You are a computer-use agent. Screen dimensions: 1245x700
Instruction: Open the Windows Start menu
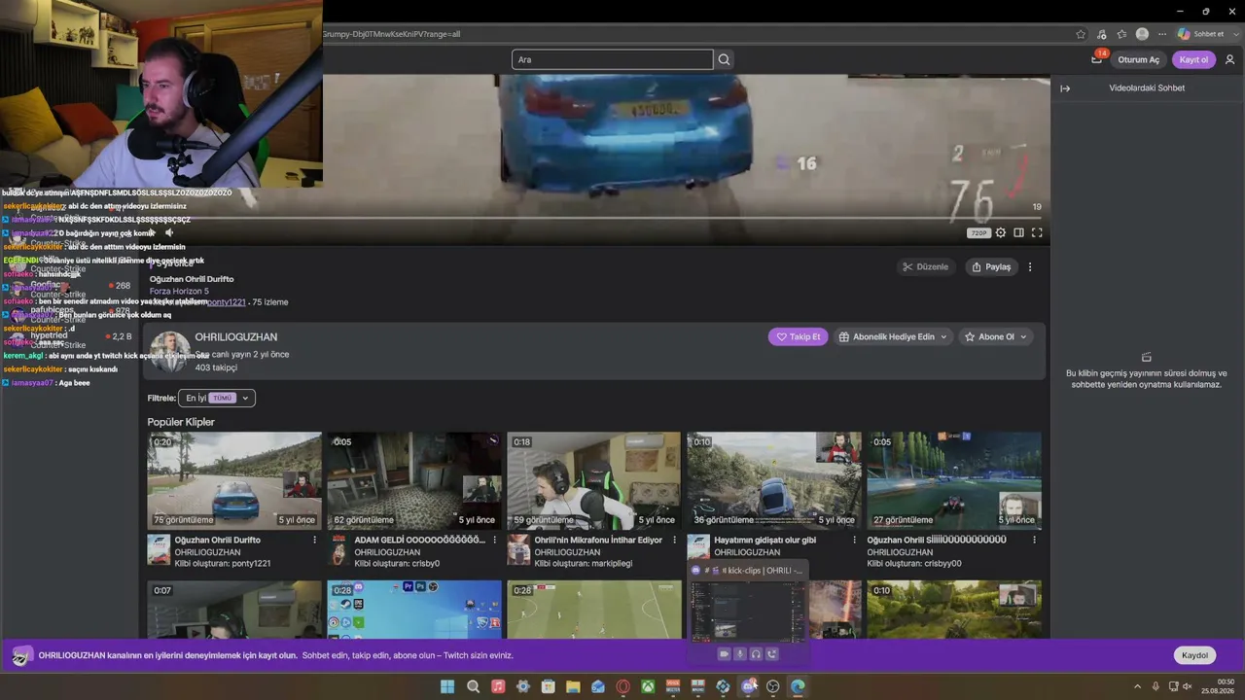coord(447,686)
